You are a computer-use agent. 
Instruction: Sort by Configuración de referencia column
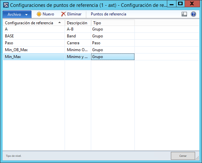[34, 23]
